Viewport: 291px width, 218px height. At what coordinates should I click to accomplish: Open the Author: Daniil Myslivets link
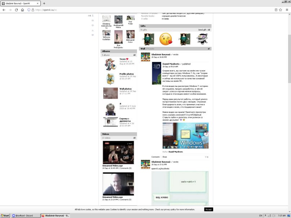click(176, 152)
